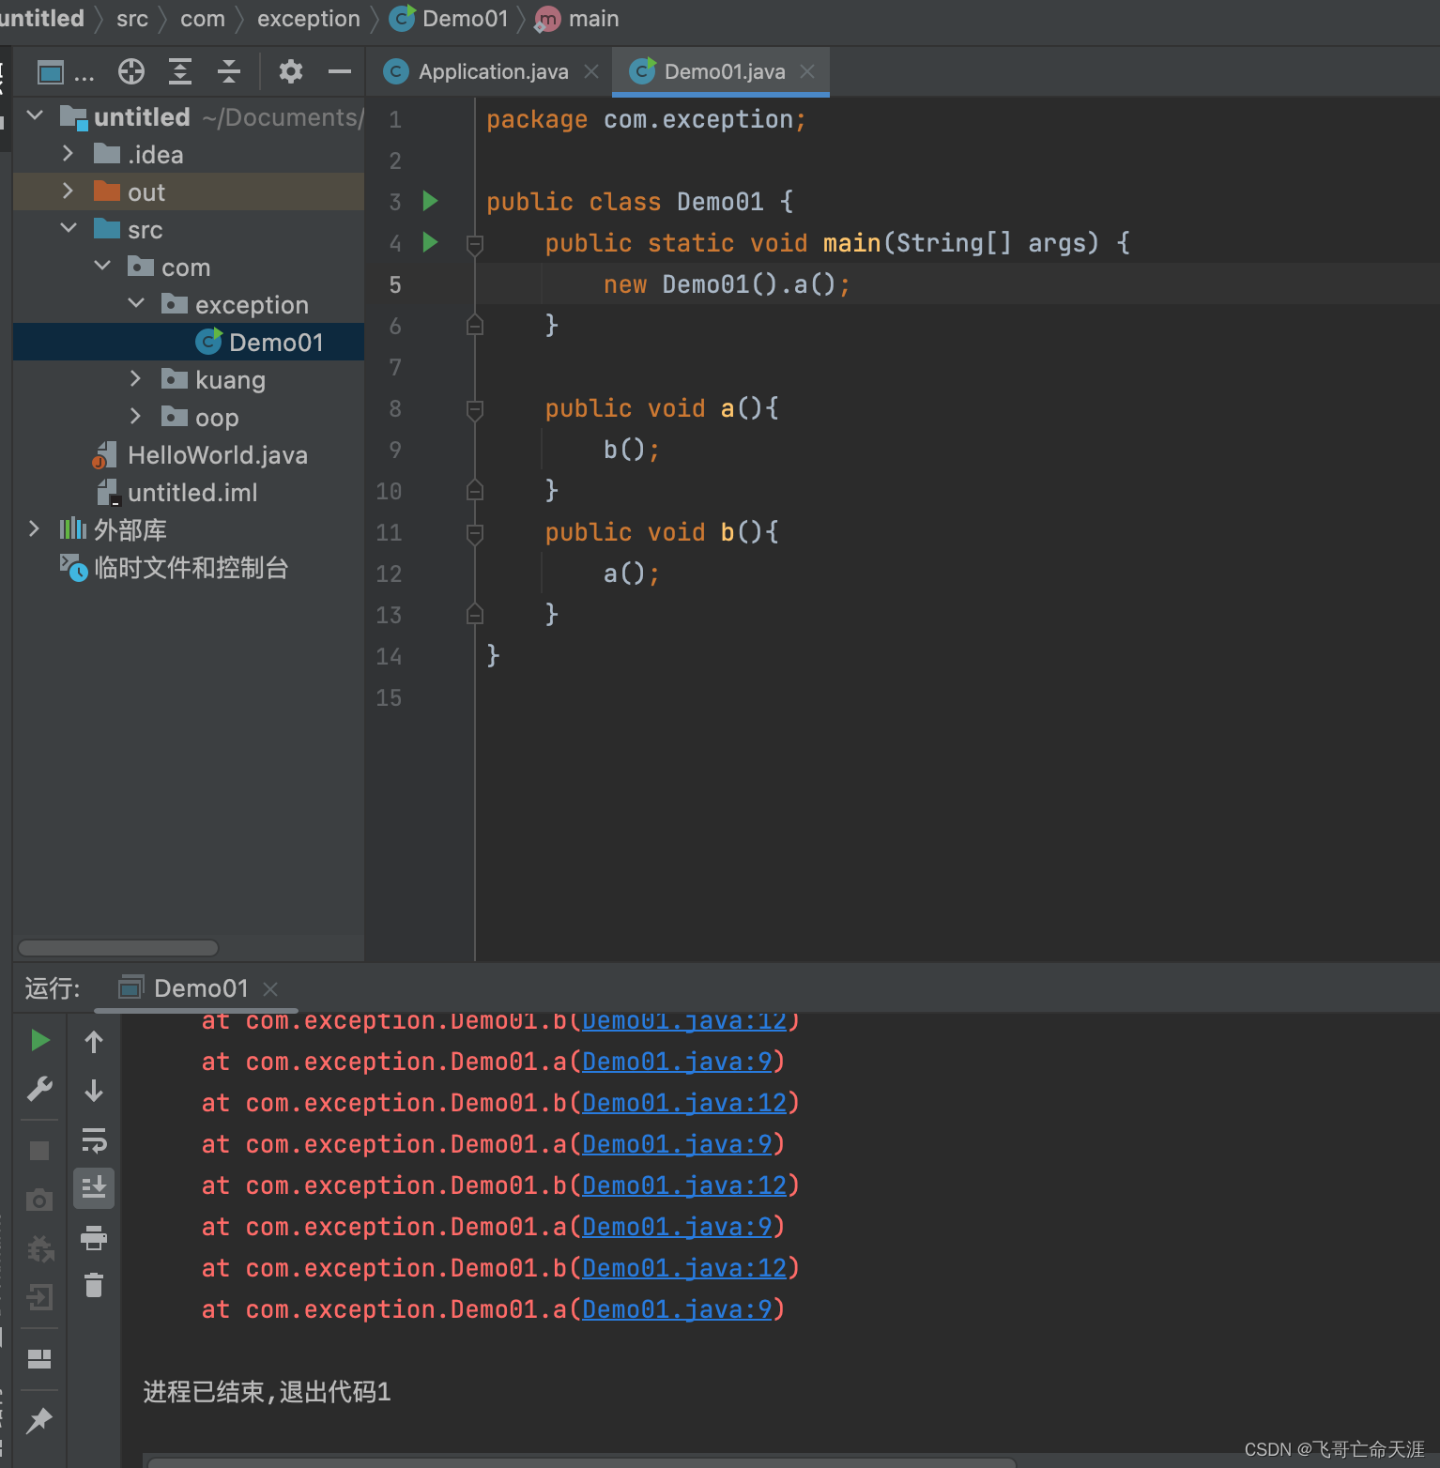Viewport: 1440px width, 1468px height.
Task: Run class Demo01 from gutter arrow on line 3
Action: [x=431, y=201]
